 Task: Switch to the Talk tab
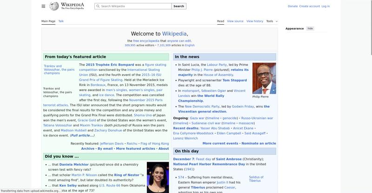61,21
